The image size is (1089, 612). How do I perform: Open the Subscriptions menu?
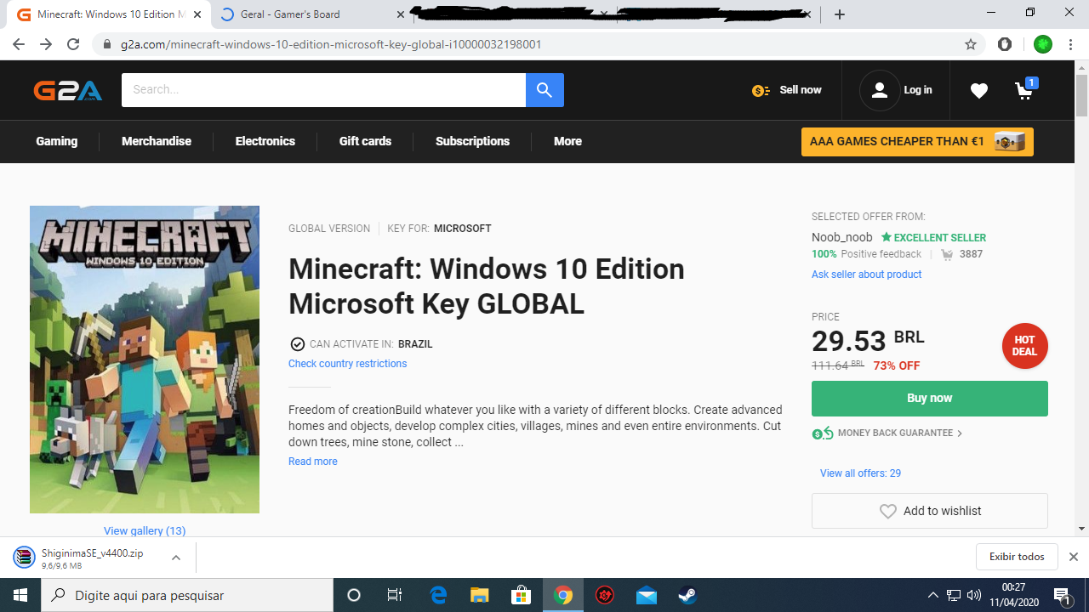point(472,141)
